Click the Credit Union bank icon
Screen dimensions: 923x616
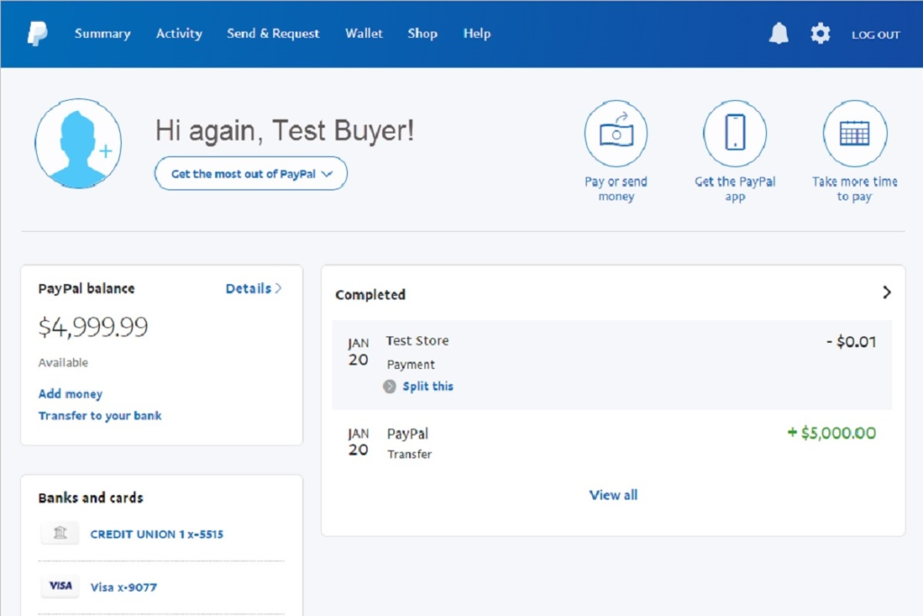60,534
